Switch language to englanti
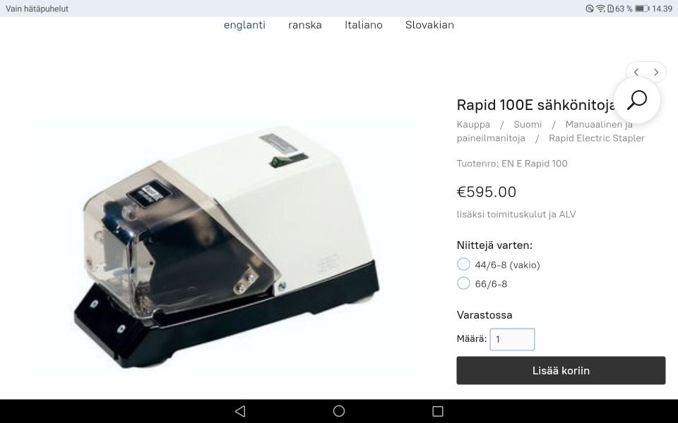The height and width of the screenshot is (423, 678). [244, 25]
